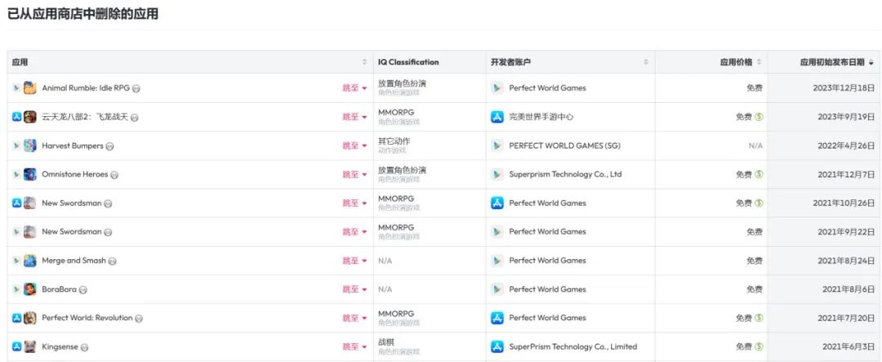Sort by the 应用初始发布日期 column header
882x362 pixels.
823,62
